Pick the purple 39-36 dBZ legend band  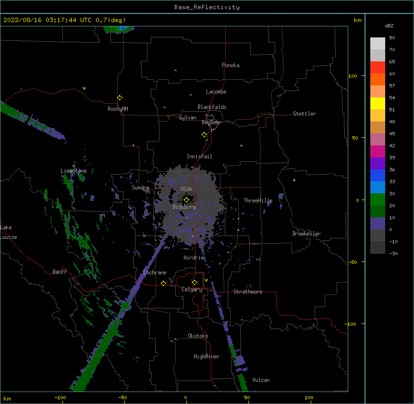click(377, 163)
